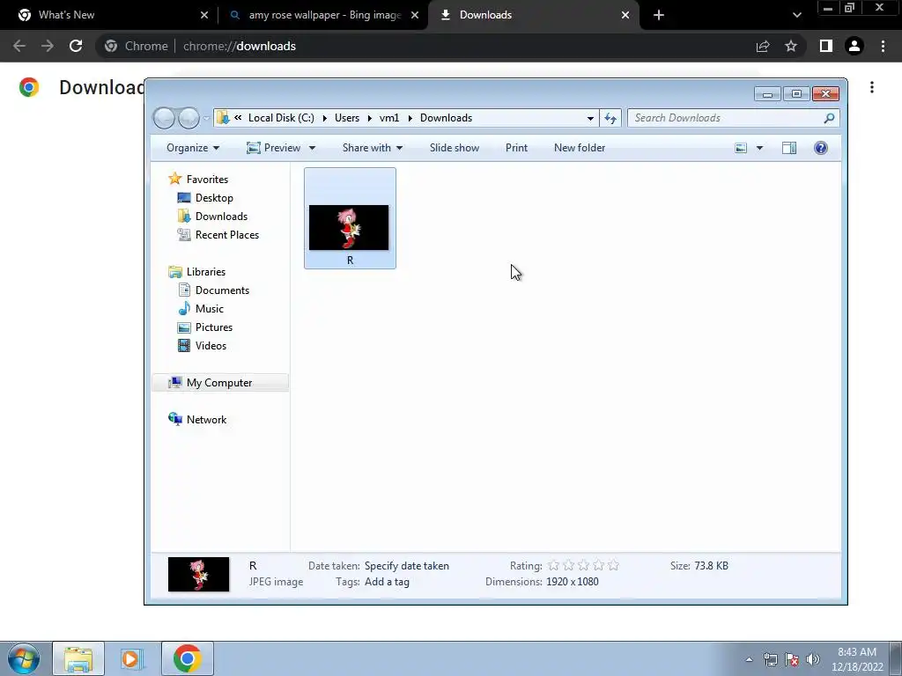Click the search magnifier icon in Explorer
The width and height of the screenshot is (902, 676).
click(x=829, y=118)
